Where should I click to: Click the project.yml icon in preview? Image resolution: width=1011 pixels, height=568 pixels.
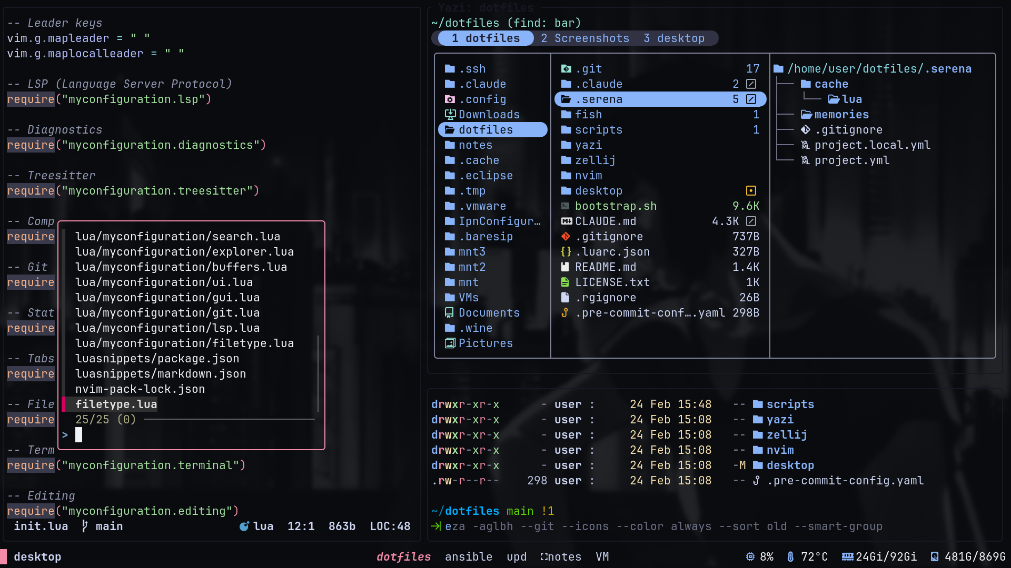805,160
